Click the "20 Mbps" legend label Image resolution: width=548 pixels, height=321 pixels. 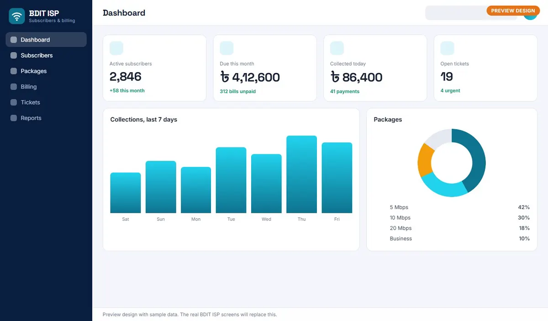click(400, 228)
